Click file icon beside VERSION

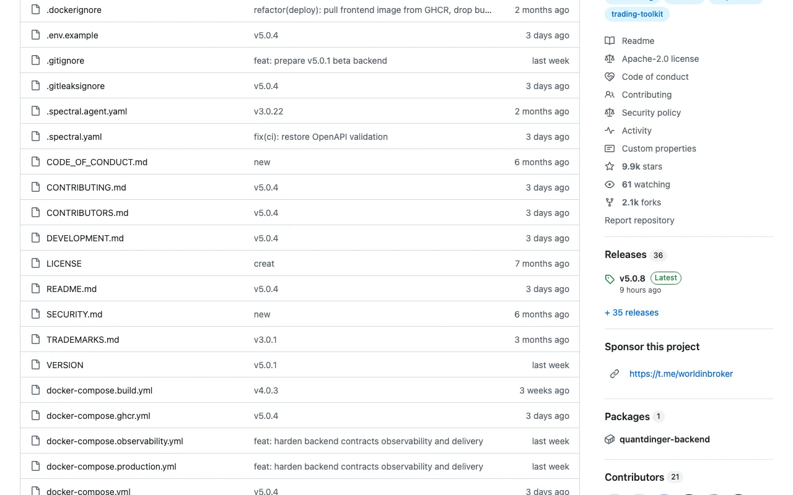click(x=35, y=365)
